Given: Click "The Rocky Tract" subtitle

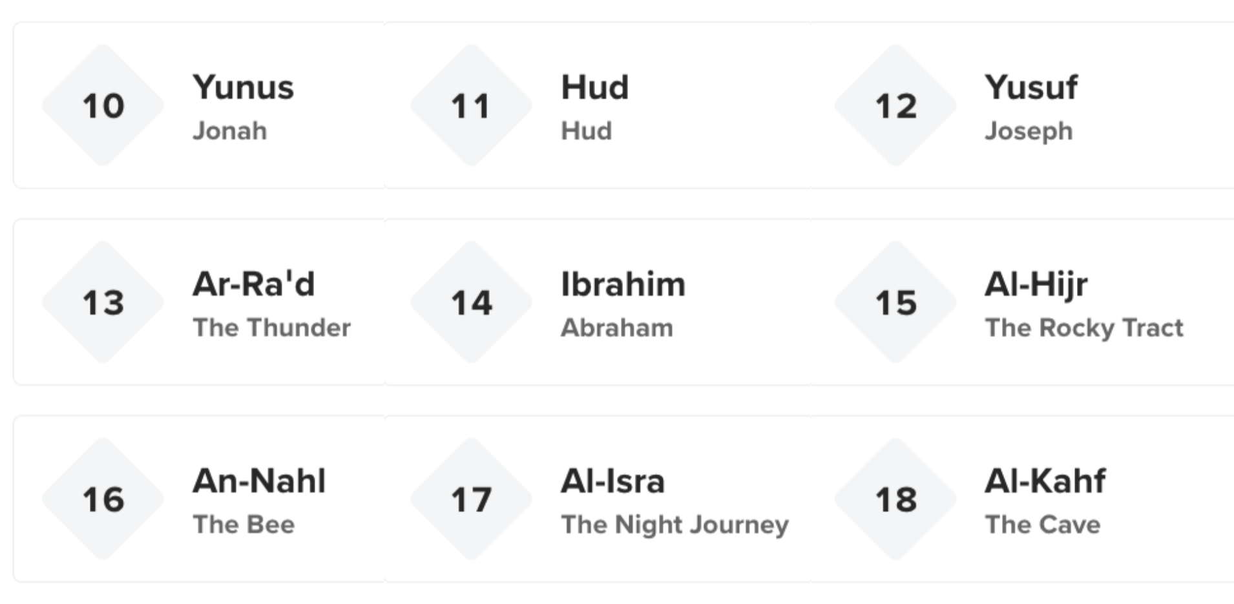Looking at the screenshot, I should 1083,328.
